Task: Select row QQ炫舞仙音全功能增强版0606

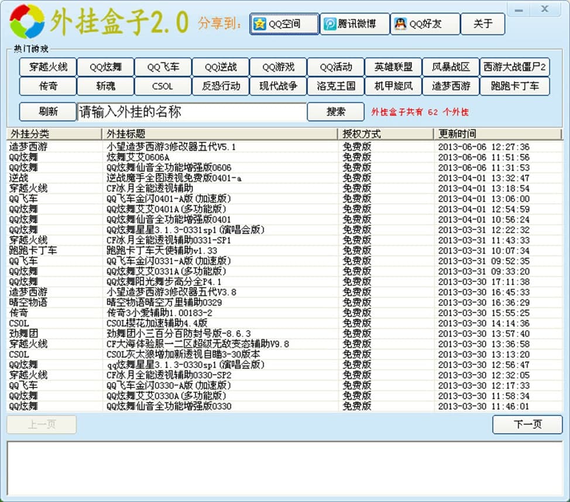Action: tap(284, 167)
